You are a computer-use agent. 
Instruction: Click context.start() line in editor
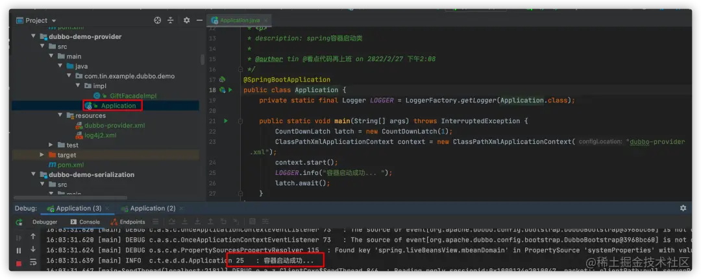click(306, 163)
